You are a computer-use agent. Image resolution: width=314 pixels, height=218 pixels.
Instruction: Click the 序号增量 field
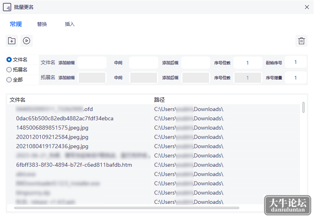pyautogui.click(x=295, y=78)
